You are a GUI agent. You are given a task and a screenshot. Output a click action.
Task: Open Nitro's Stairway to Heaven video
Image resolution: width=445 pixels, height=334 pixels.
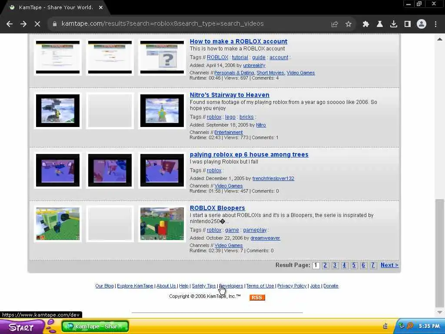(x=229, y=95)
